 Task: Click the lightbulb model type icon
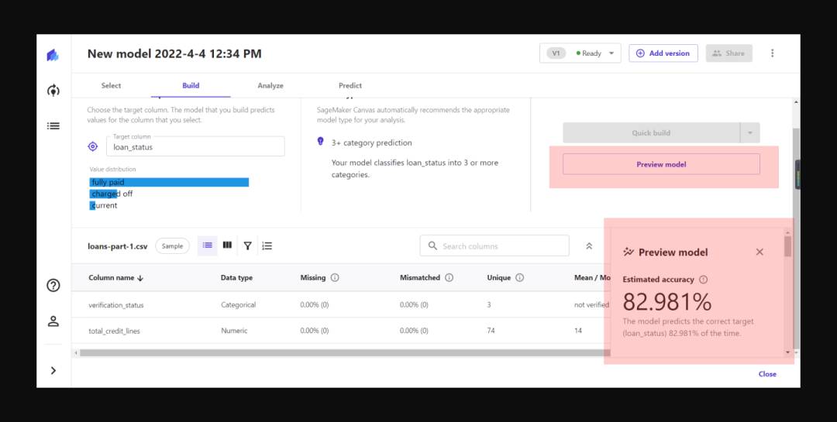[x=320, y=142]
